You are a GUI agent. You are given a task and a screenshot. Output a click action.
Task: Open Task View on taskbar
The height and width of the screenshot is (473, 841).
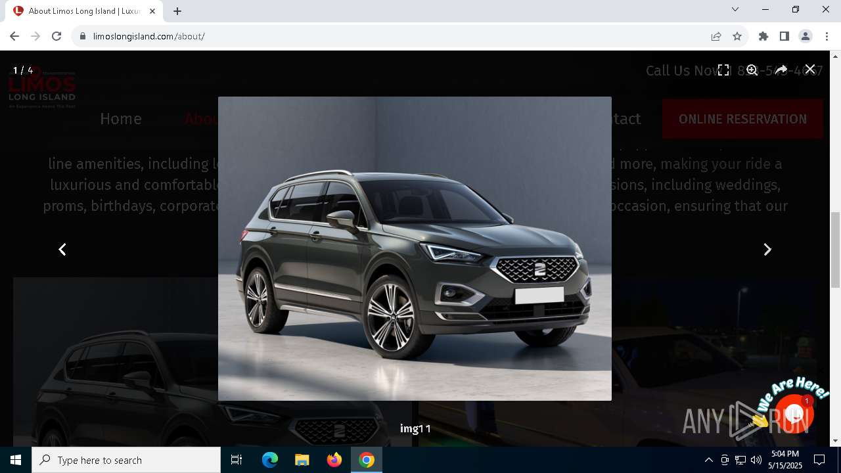[237, 460]
